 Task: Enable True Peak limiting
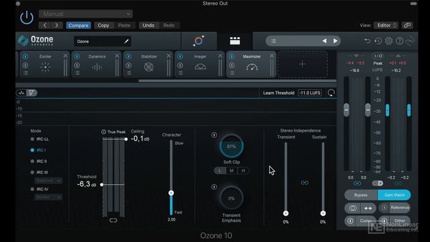pyautogui.click(x=103, y=132)
